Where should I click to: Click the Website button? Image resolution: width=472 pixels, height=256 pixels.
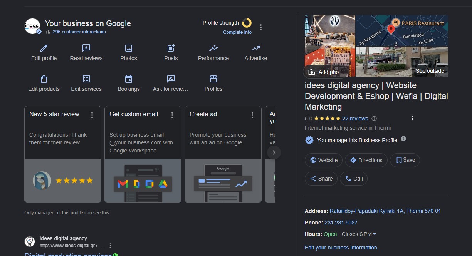324,160
